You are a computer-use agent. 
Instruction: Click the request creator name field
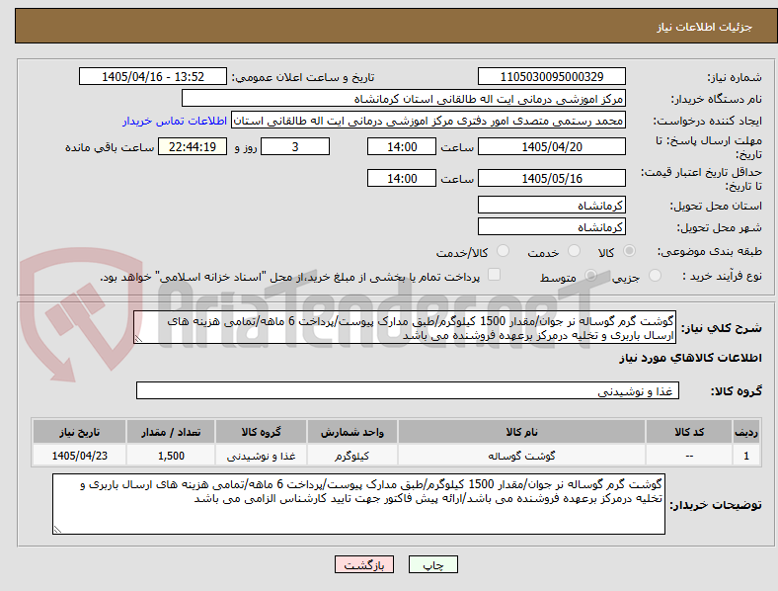point(428,121)
